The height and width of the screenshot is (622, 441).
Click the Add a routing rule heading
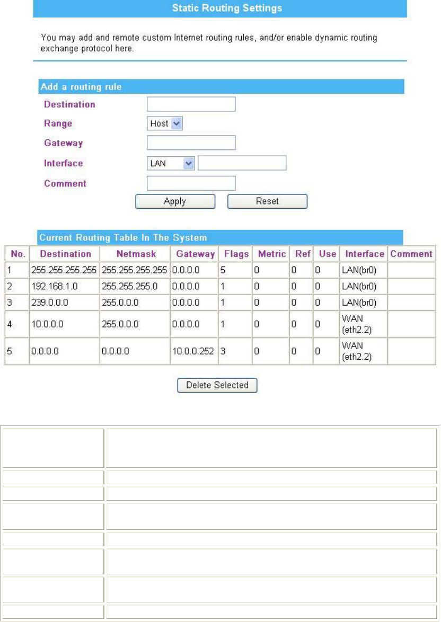pos(81,87)
